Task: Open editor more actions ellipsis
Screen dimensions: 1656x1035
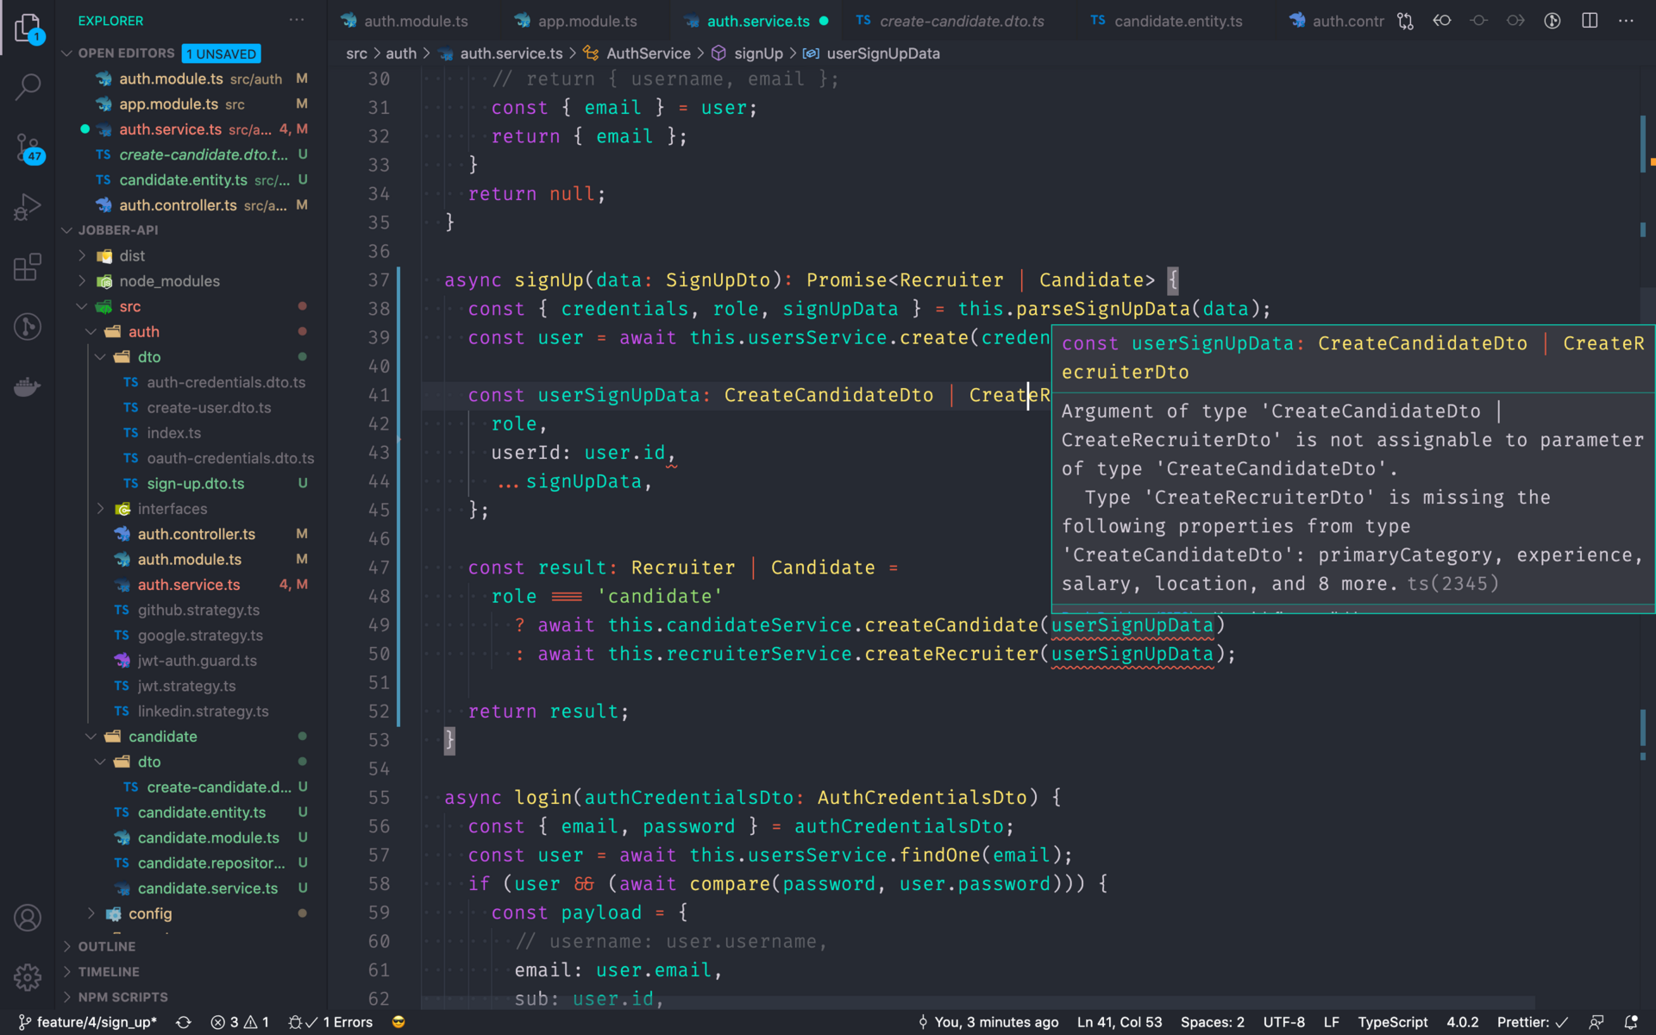Action: 1626,21
